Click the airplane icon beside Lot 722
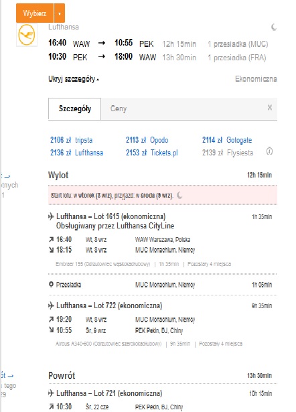Image resolution: width=296 pixels, height=412 pixels. (51, 305)
